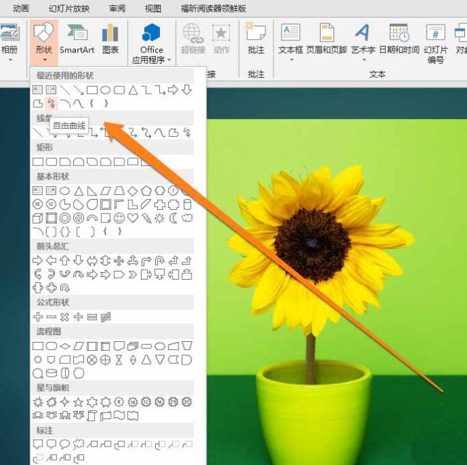
Task: Open 日期和时间 date and time
Action: point(399,39)
